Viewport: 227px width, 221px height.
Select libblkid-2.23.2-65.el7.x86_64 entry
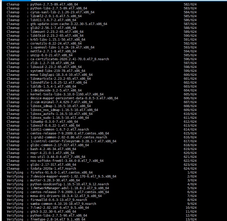click(57, 36)
